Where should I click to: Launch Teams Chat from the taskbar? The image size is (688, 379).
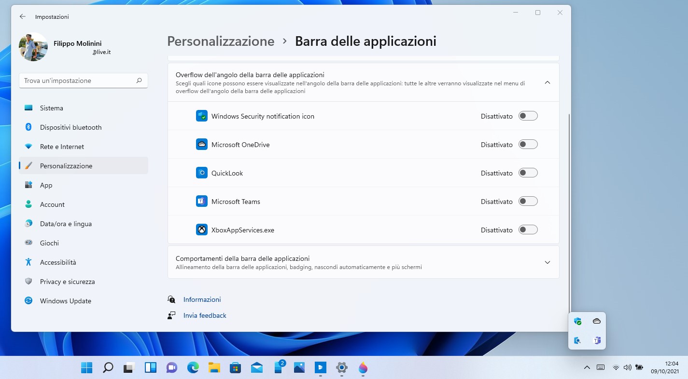click(x=171, y=368)
